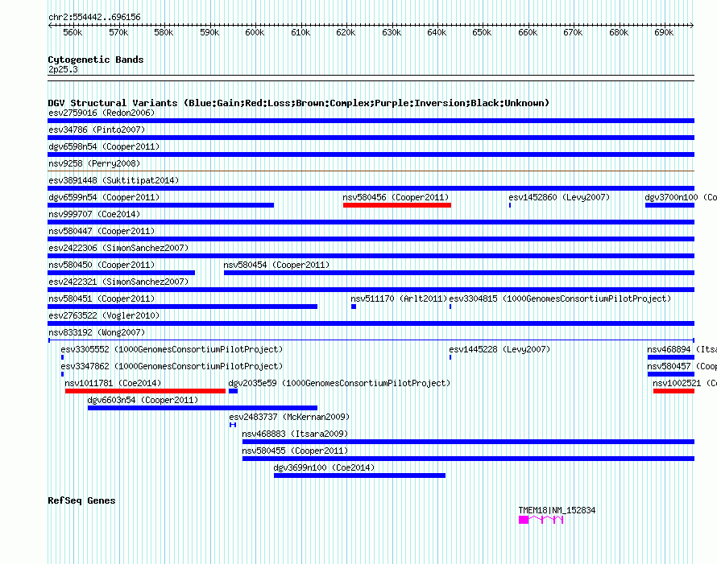Click the nsv580457 blue bar
This screenshot has height=564, width=717.
pos(671,374)
